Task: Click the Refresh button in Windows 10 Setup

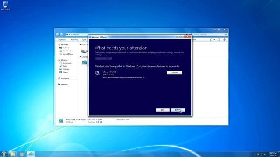Action: pyautogui.click(x=178, y=110)
